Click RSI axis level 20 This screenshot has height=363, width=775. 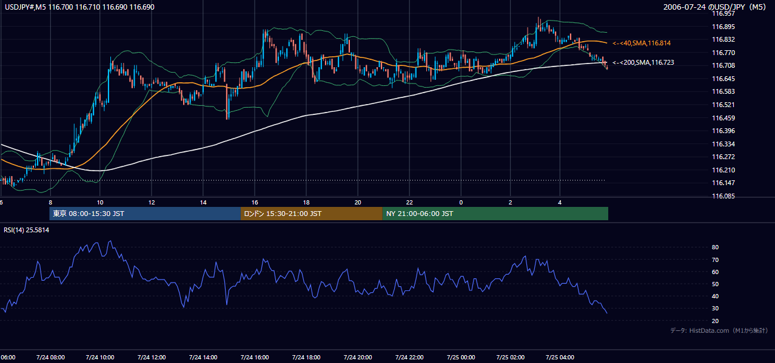(716, 321)
